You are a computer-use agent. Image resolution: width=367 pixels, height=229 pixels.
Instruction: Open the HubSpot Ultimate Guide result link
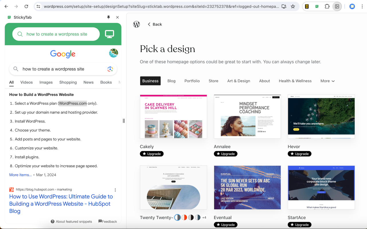(x=61, y=204)
